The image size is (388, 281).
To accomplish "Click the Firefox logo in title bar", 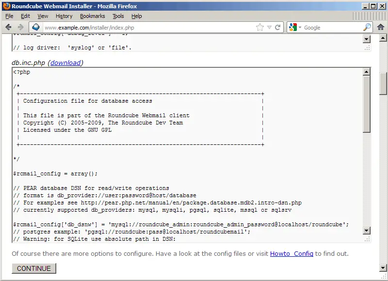I will pyautogui.click(x=7, y=6).
